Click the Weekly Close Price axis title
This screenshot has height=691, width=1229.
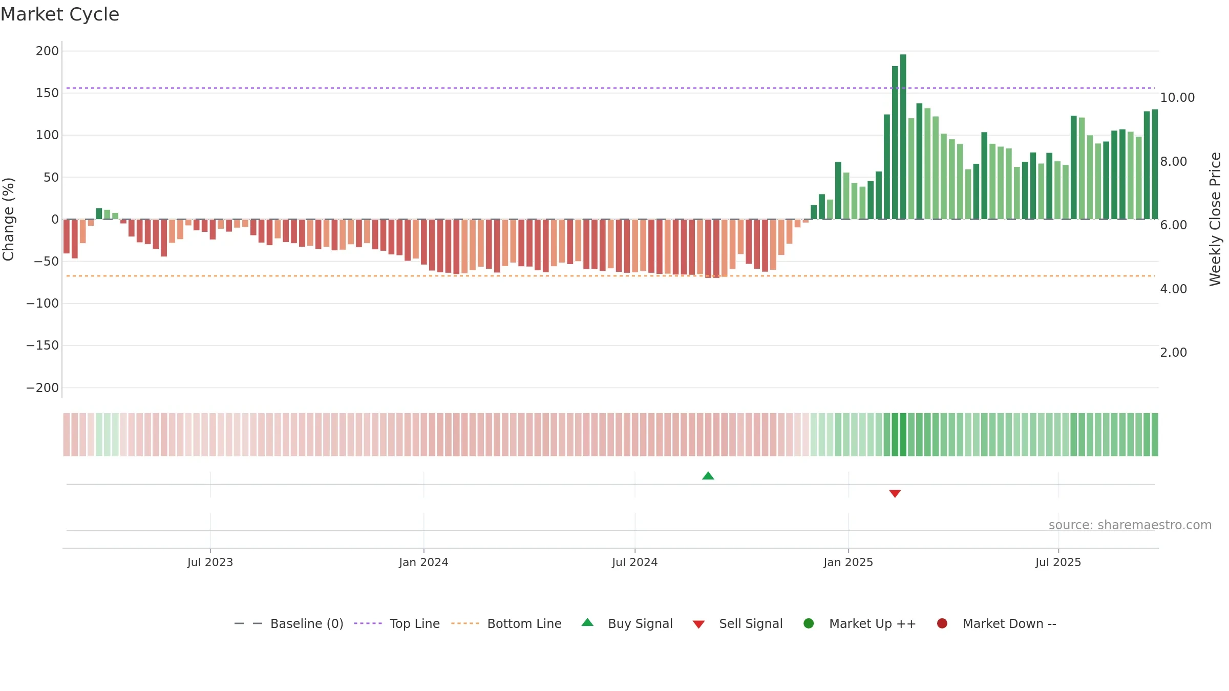coord(1215,219)
